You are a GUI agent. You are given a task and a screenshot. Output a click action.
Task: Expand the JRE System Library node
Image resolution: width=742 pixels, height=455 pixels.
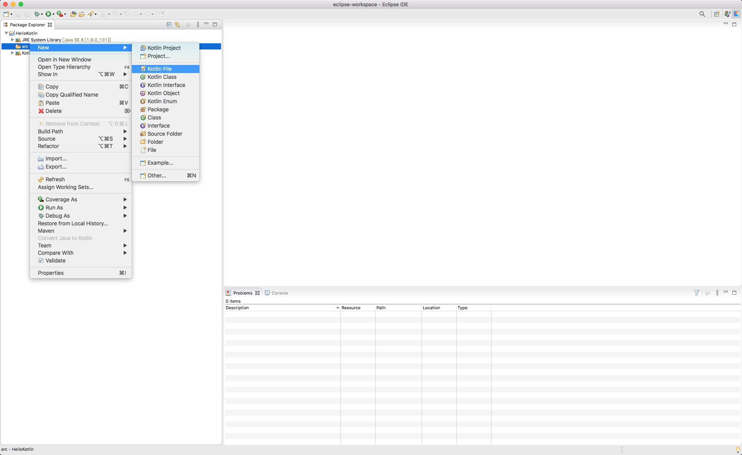pyautogui.click(x=12, y=40)
